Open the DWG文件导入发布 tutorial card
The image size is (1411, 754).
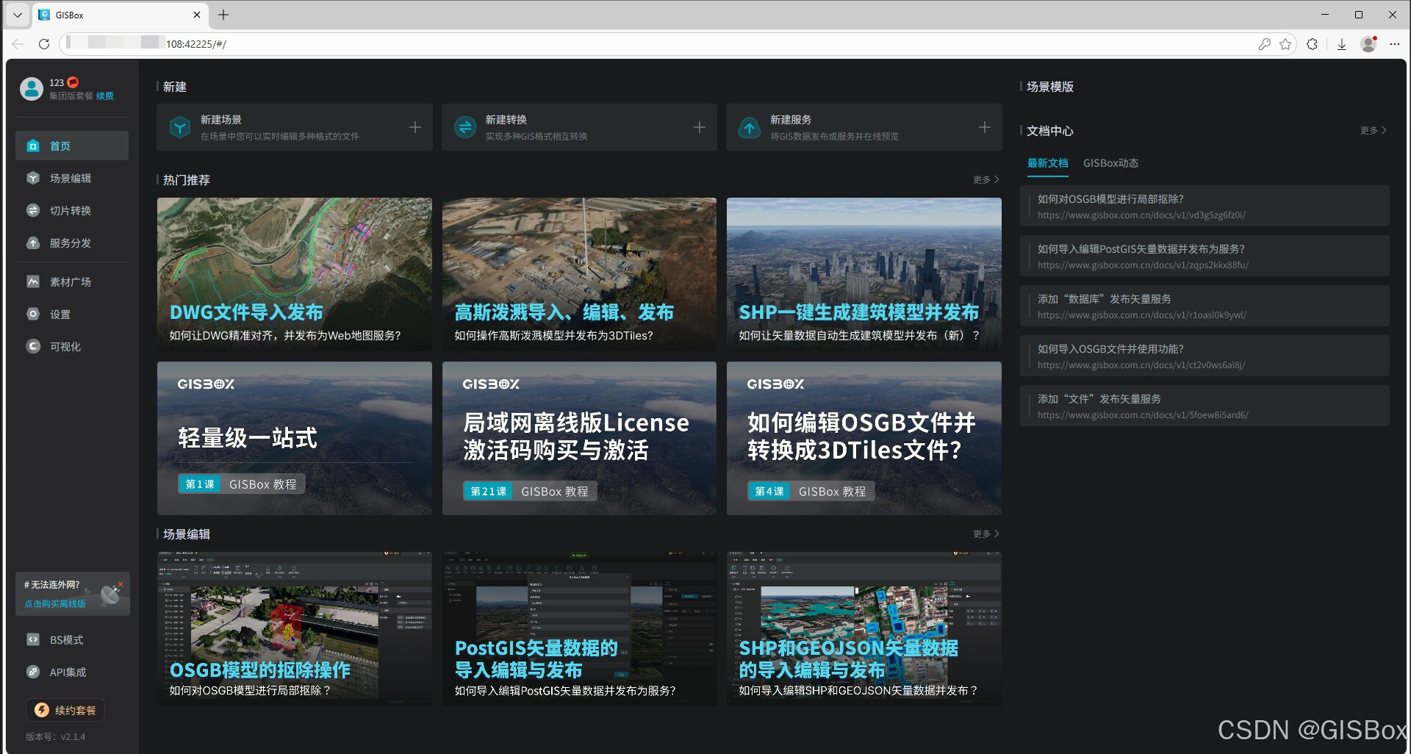tap(295, 273)
